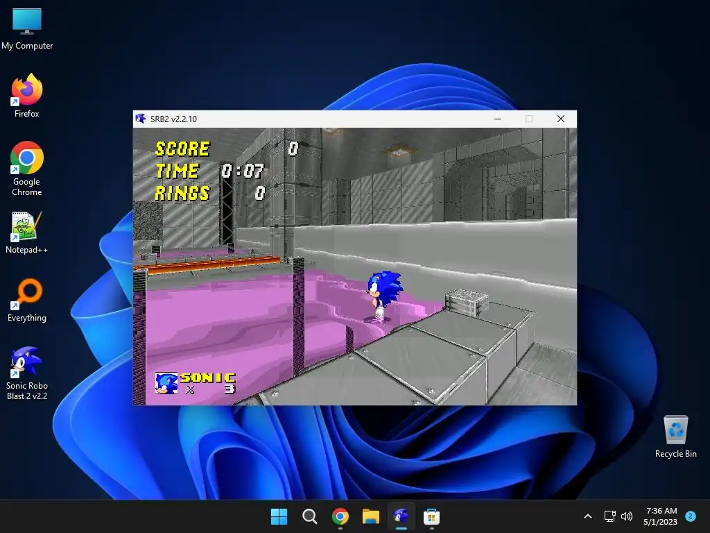This screenshot has height=533, width=710.
Task: Click the SCORE label in game HUD
Action: [182, 149]
